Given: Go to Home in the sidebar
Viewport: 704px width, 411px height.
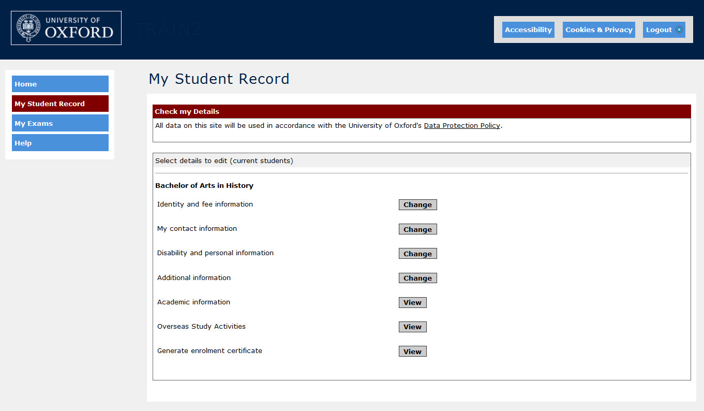Looking at the screenshot, I should pyautogui.click(x=60, y=84).
